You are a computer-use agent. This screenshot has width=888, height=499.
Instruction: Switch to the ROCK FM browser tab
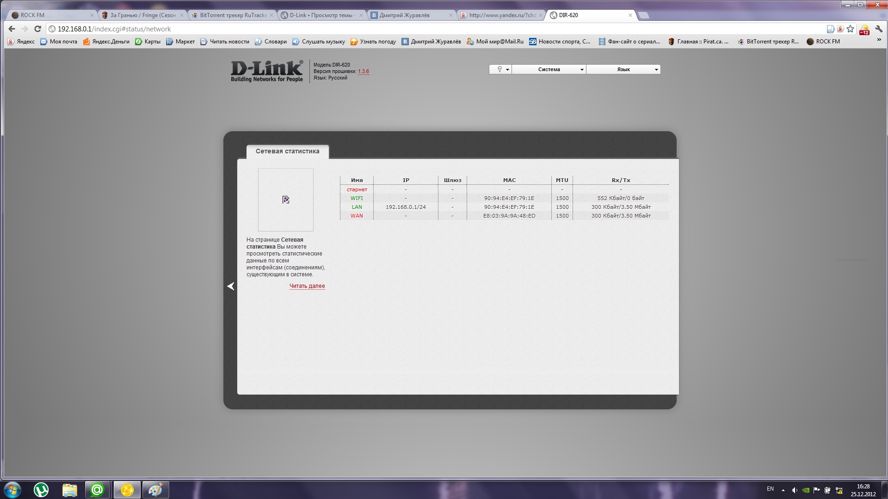point(51,15)
